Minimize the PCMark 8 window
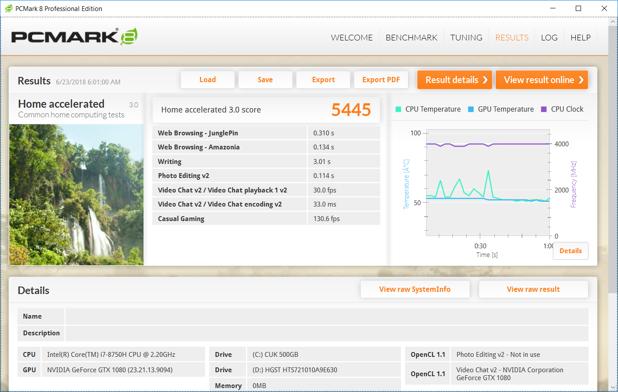Screen dimensions: 618x392 click(553, 8)
